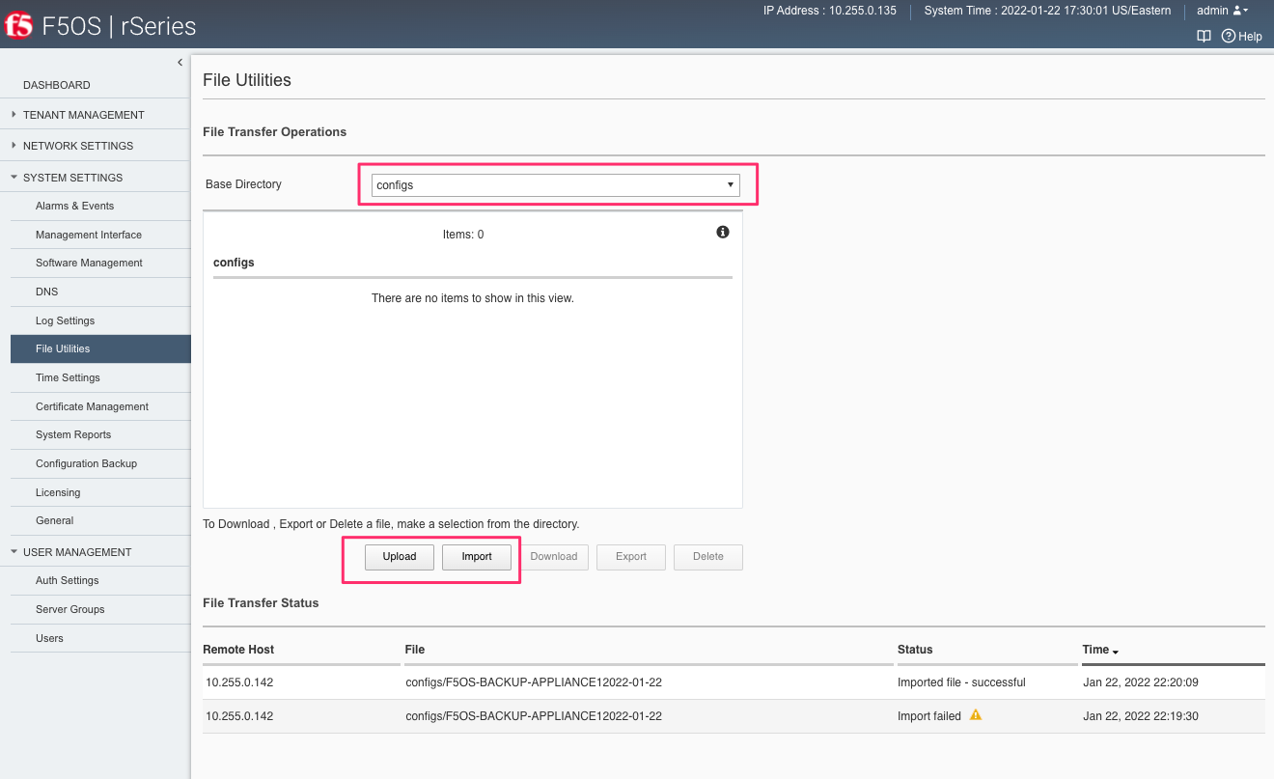Viewport: 1274px width, 779px height.
Task: Go to Server Groups
Action: coord(100,609)
